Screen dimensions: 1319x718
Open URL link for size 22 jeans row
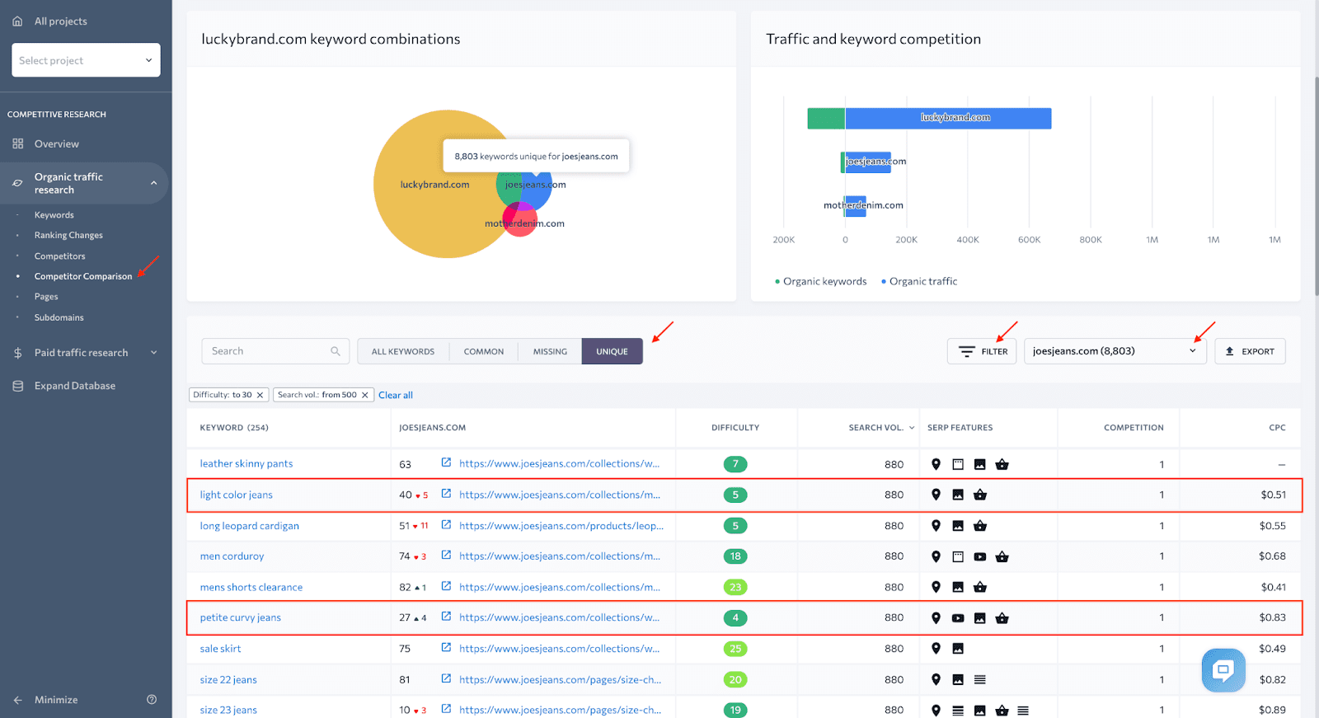point(561,679)
